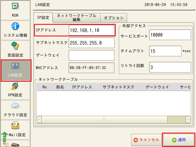Image resolution: width=196 pixels, height=147 pixels.
Task: Open VPN設定 settings
Action: tap(15, 86)
